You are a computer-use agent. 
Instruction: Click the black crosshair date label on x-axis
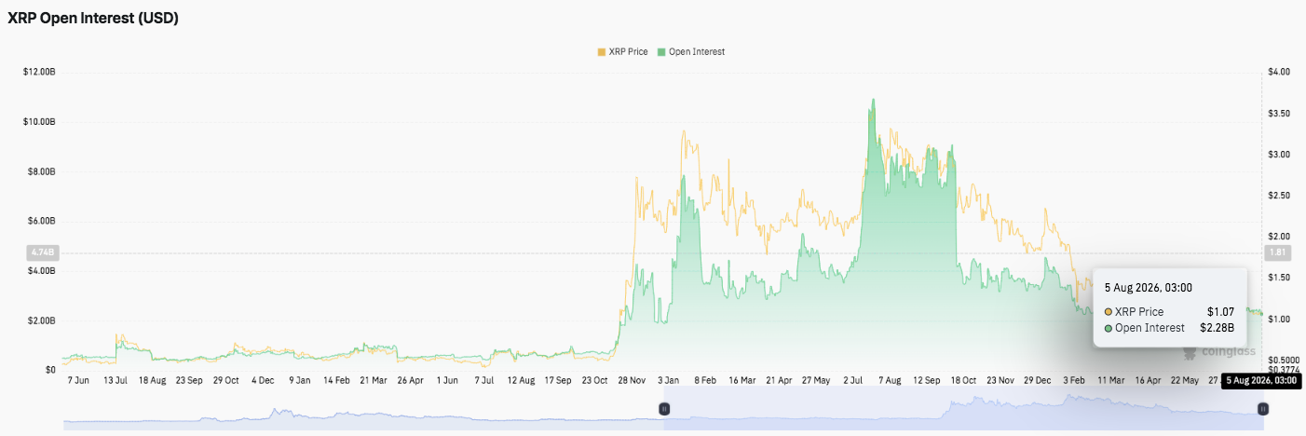pos(1259,380)
